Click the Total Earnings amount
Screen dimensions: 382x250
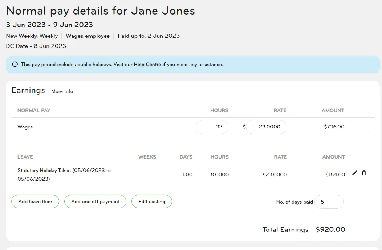330,229
